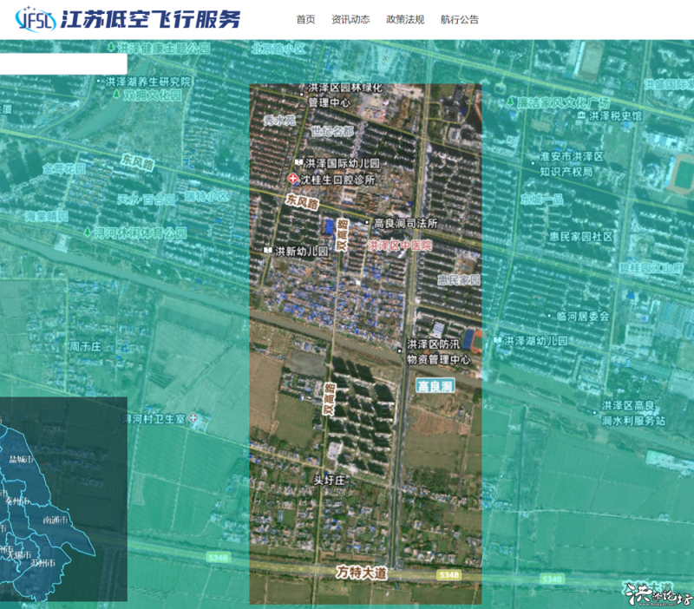Select the 洪泽国际幼儿园 kindergarten marker icon
The width and height of the screenshot is (694, 609).
click(298, 163)
